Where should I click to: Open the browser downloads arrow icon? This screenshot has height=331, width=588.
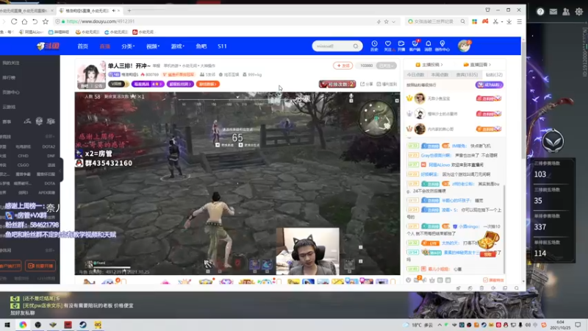(509, 21)
